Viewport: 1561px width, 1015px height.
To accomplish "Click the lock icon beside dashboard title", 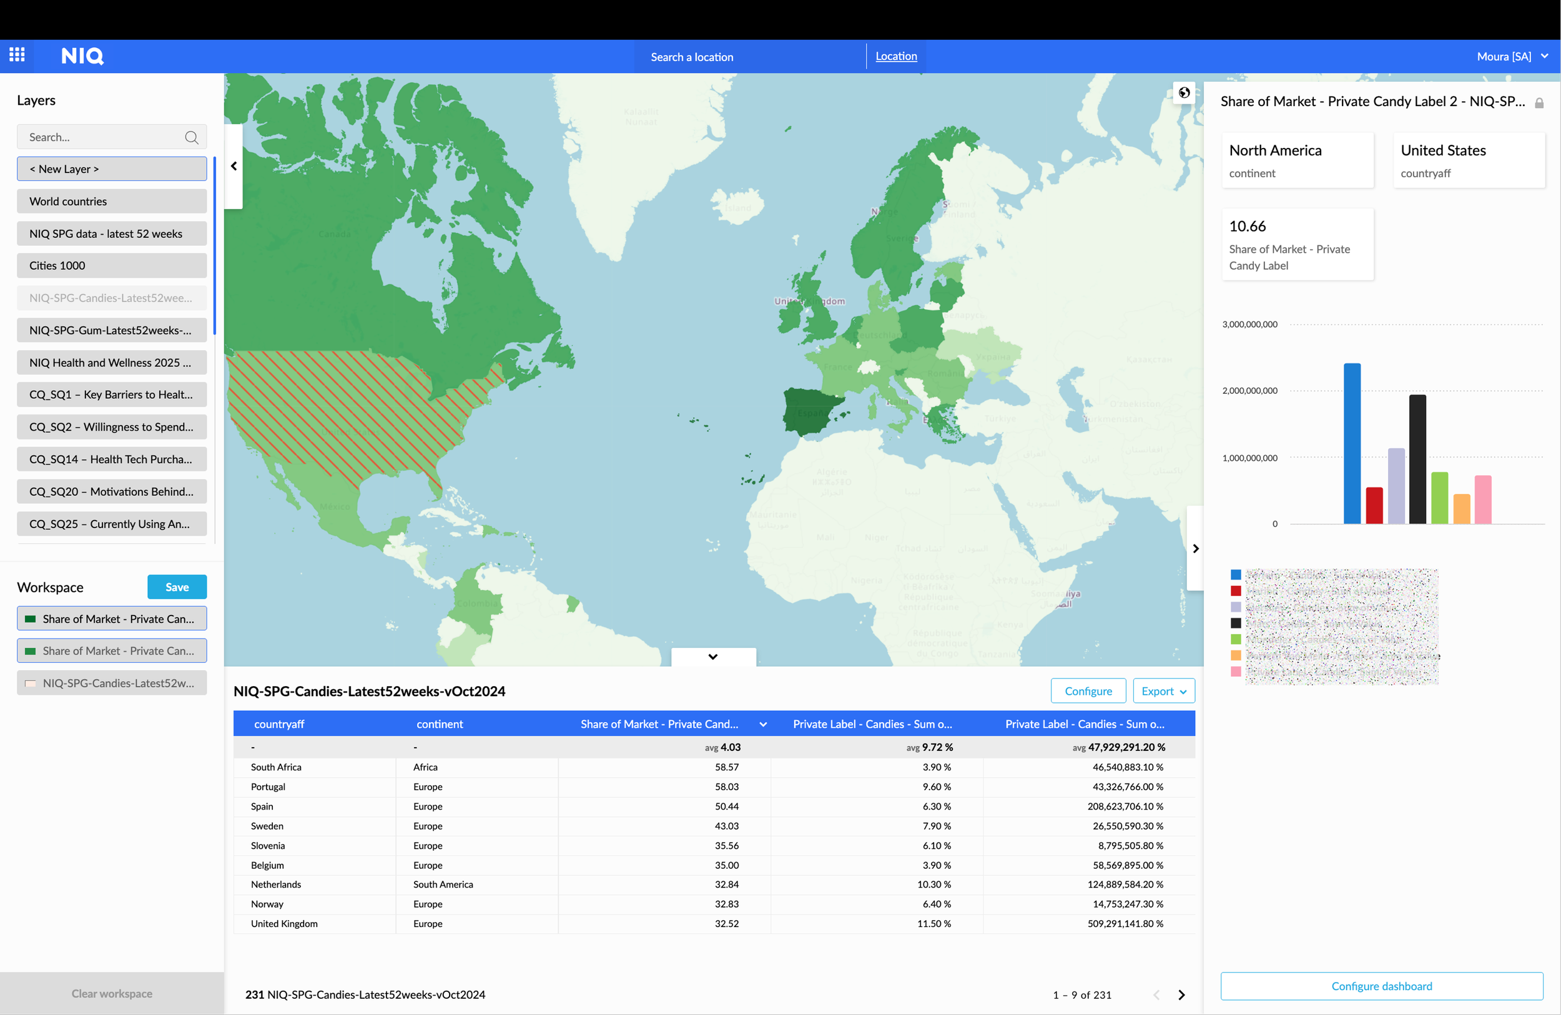I will (x=1539, y=103).
